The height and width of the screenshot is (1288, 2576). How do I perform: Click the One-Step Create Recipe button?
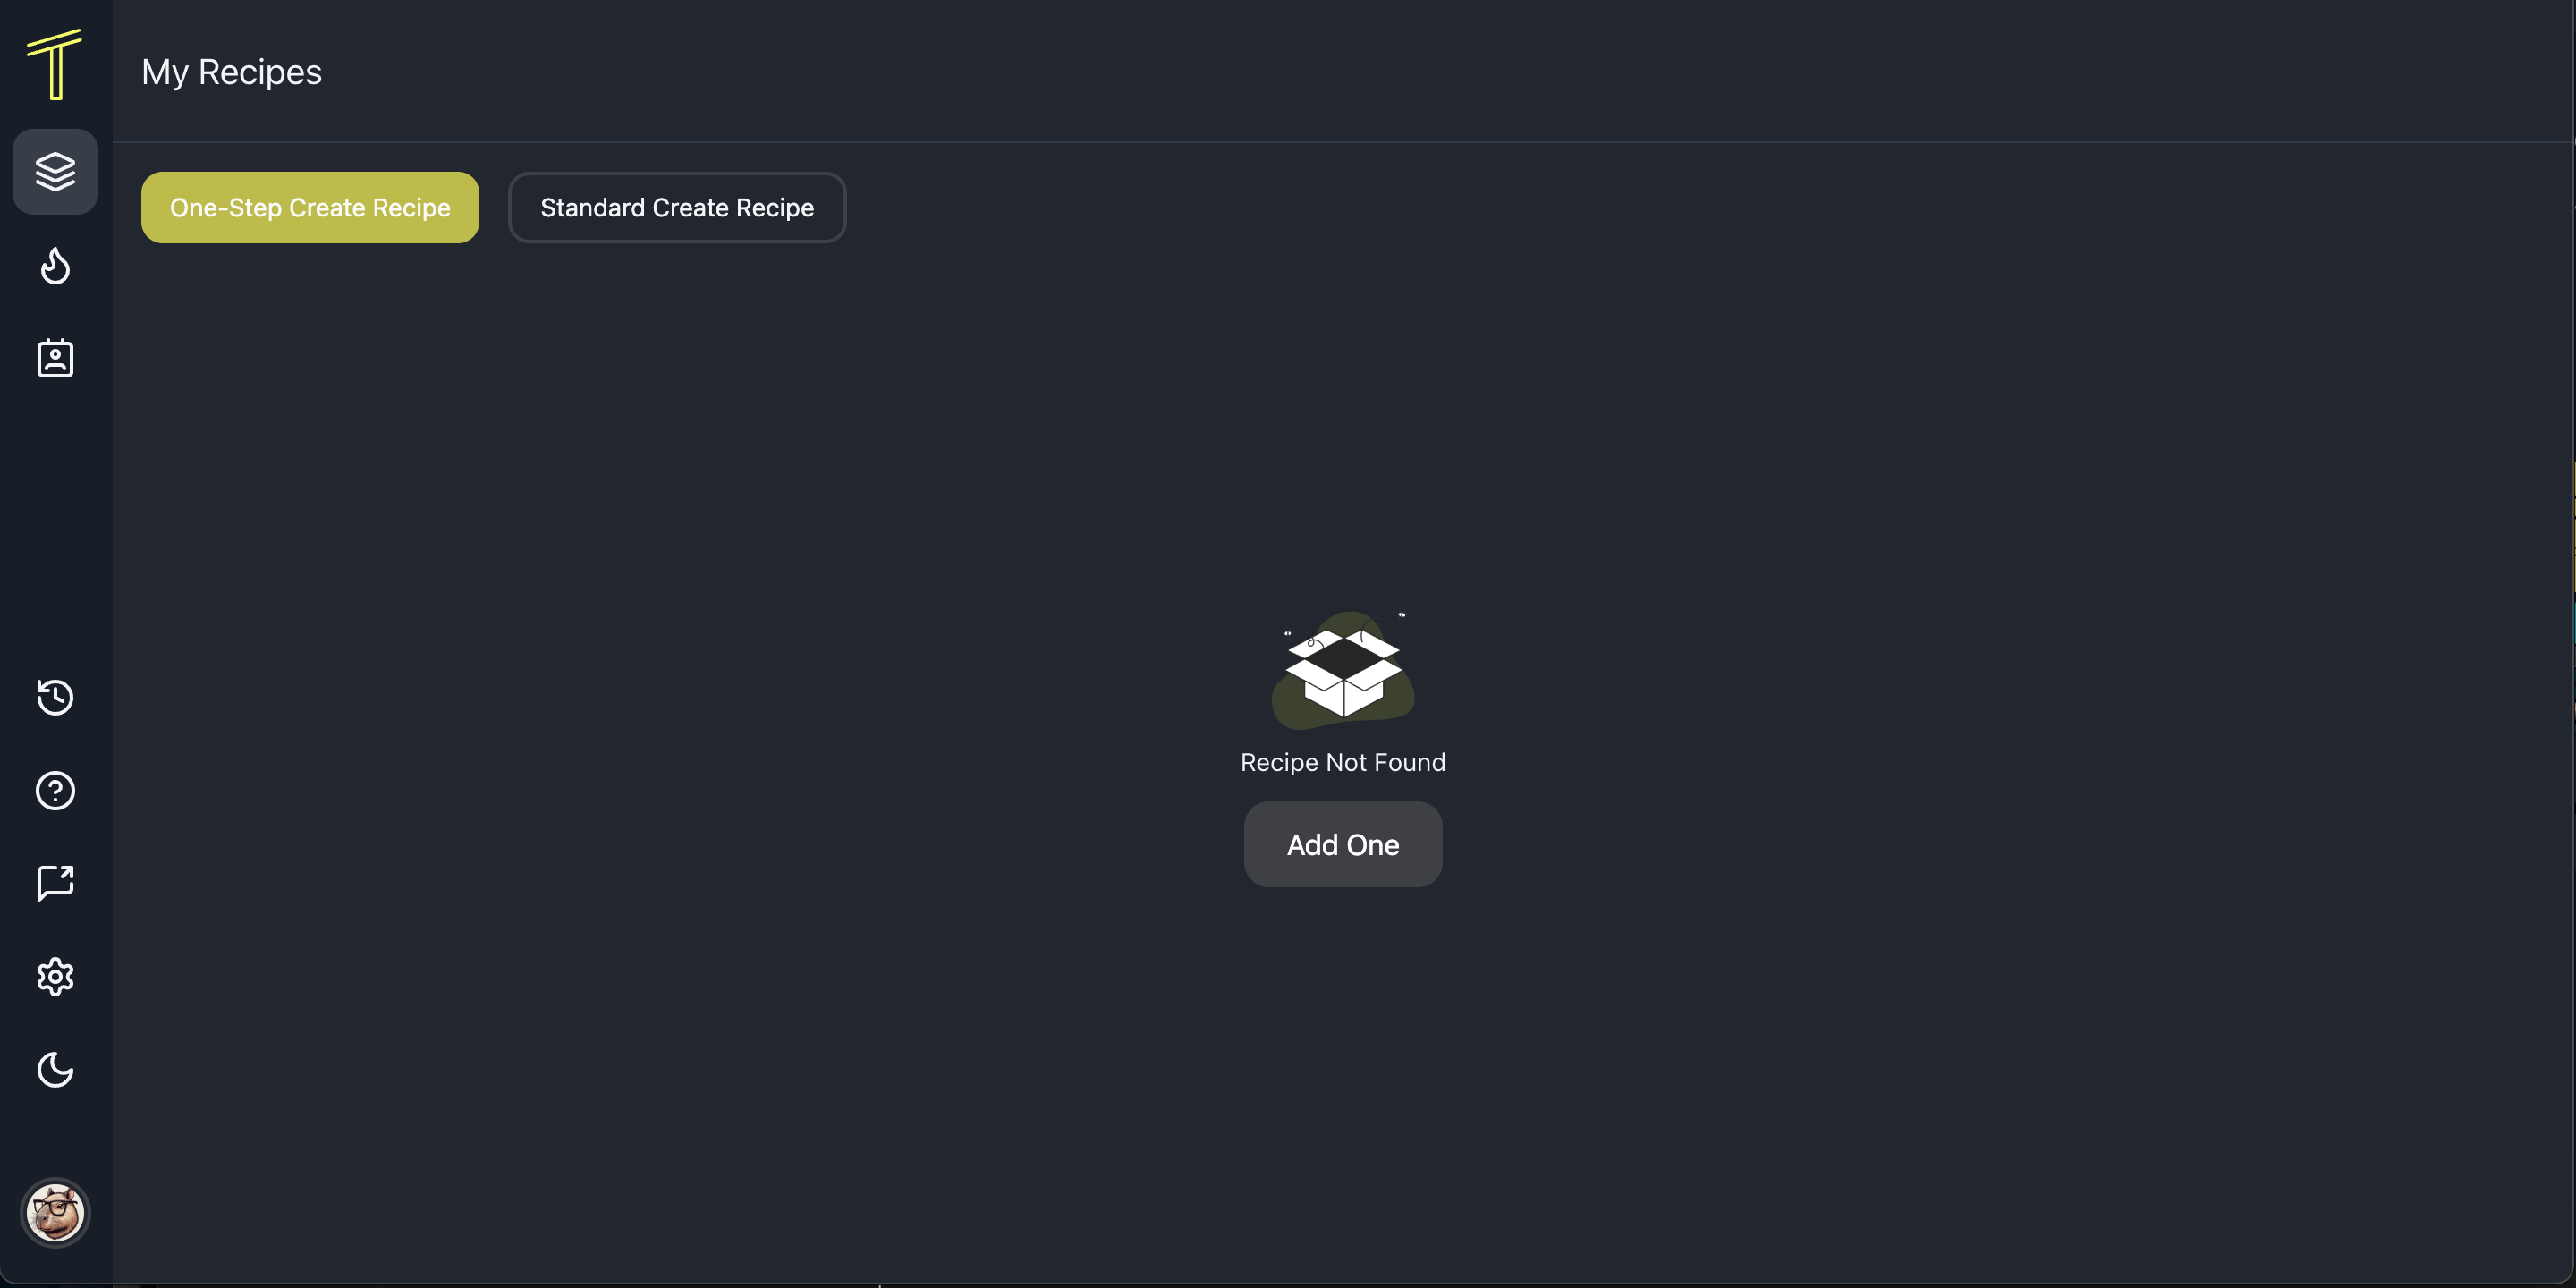click(310, 207)
